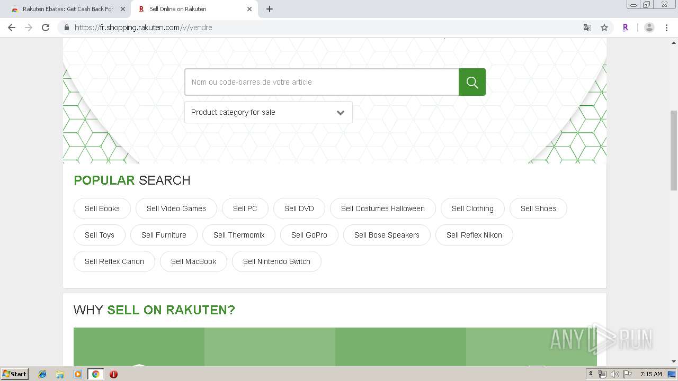Click the browser address bar URL
Image resolution: width=678 pixels, height=381 pixels.
pyautogui.click(x=143, y=28)
